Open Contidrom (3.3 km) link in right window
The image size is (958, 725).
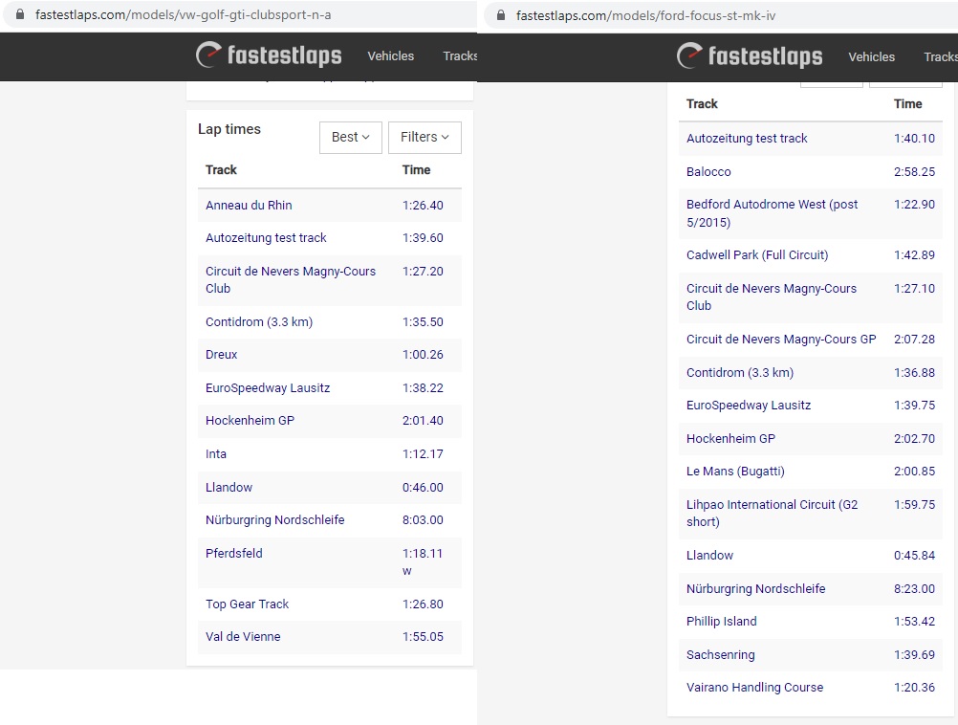(740, 373)
